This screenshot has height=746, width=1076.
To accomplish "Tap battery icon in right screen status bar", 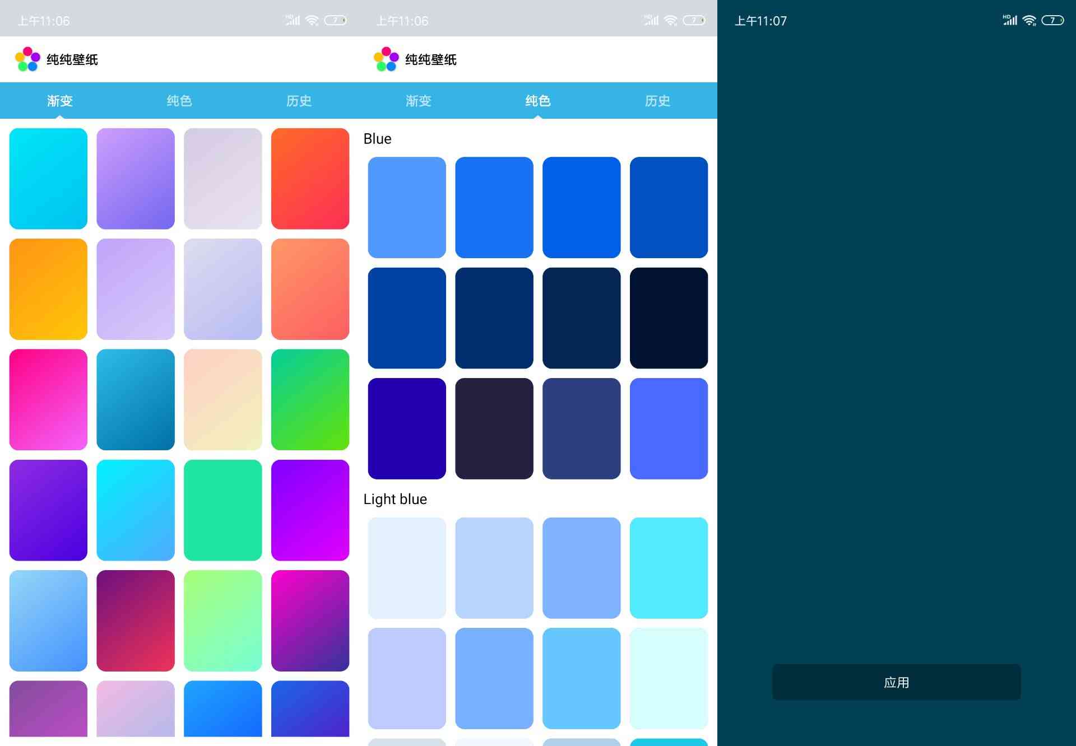I will [x=1052, y=21].
